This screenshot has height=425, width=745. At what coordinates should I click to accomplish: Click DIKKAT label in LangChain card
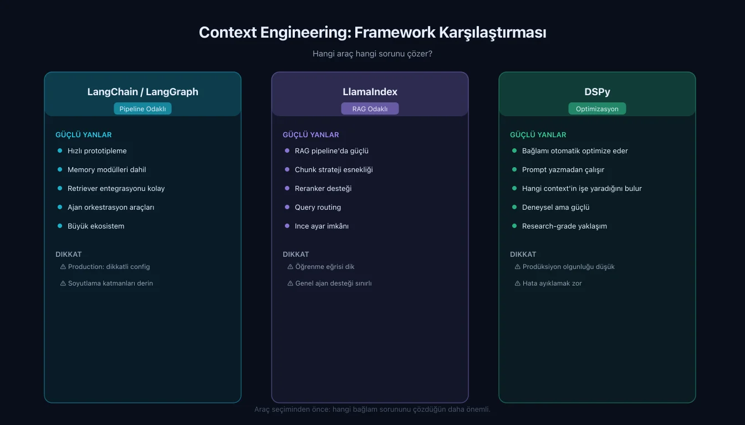click(69, 255)
